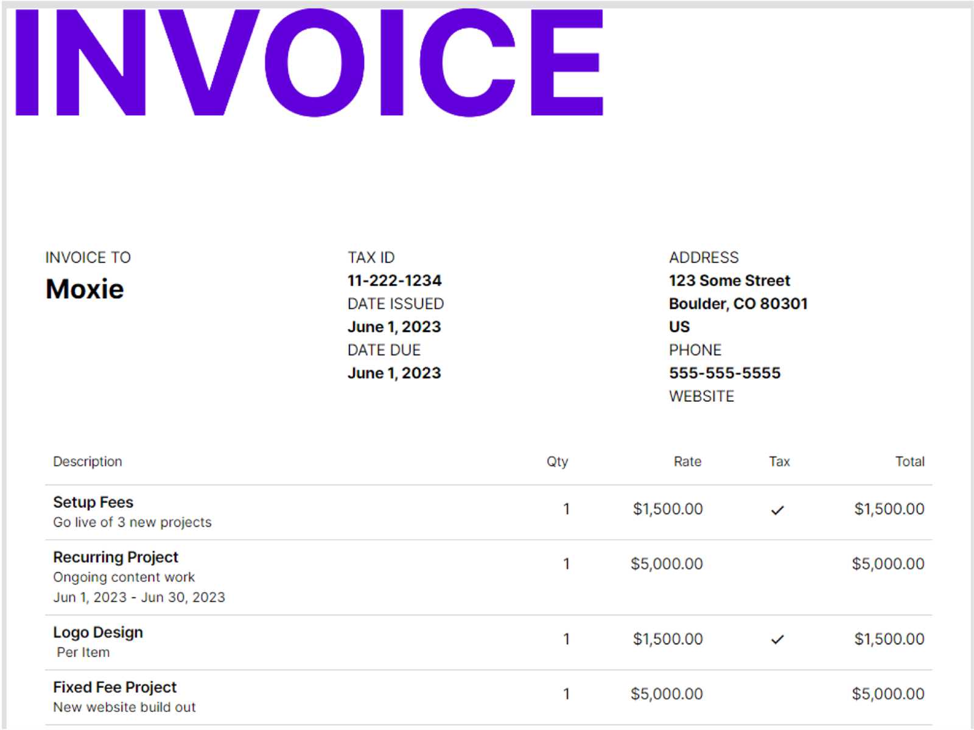Click the quantity in Recurring Project row
The image size is (974, 730).
[567, 564]
